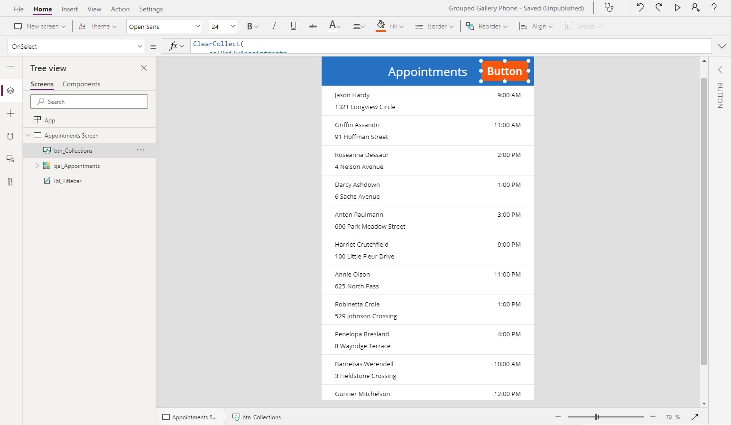Click fit-to-window expand icon

coord(694,417)
